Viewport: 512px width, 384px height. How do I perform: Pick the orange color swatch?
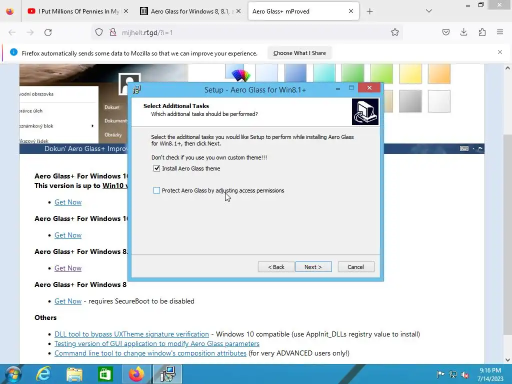point(439,74)
